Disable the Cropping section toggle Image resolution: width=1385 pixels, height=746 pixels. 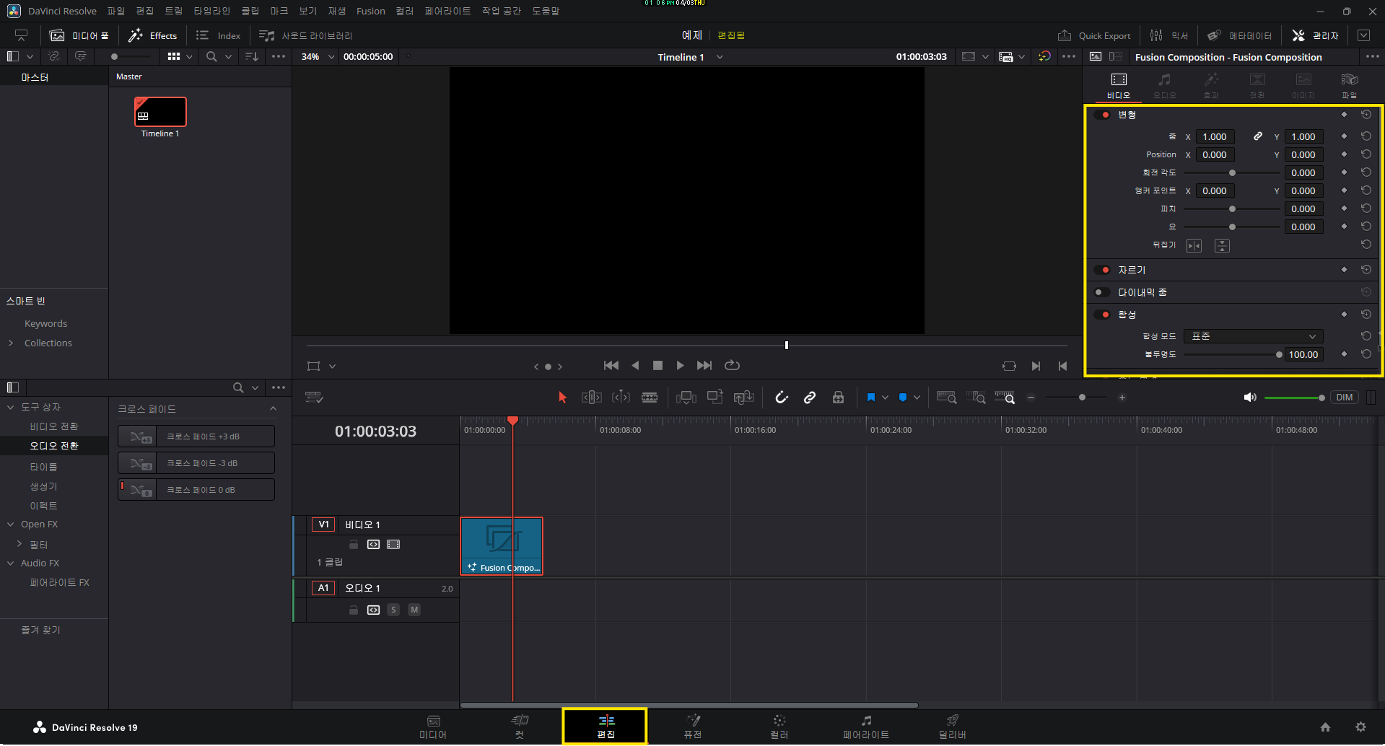pyautogui.click(x=1102, y=270)
